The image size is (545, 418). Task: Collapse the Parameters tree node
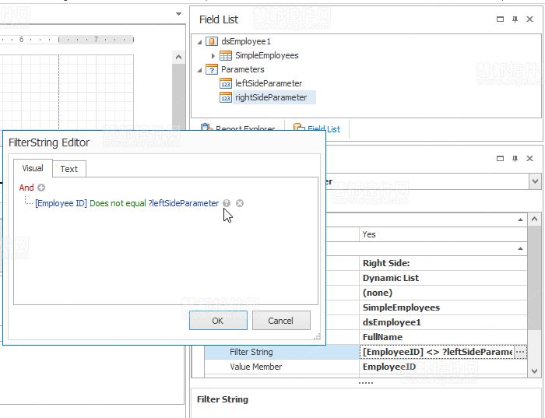(x=199, y=70)
